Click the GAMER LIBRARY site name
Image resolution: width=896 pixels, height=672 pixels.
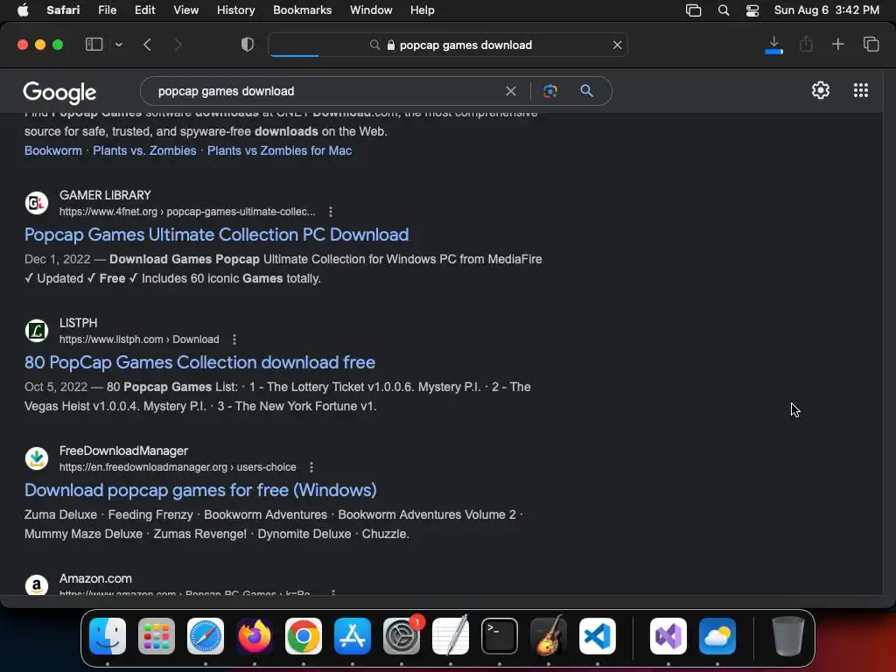[105, 195]
